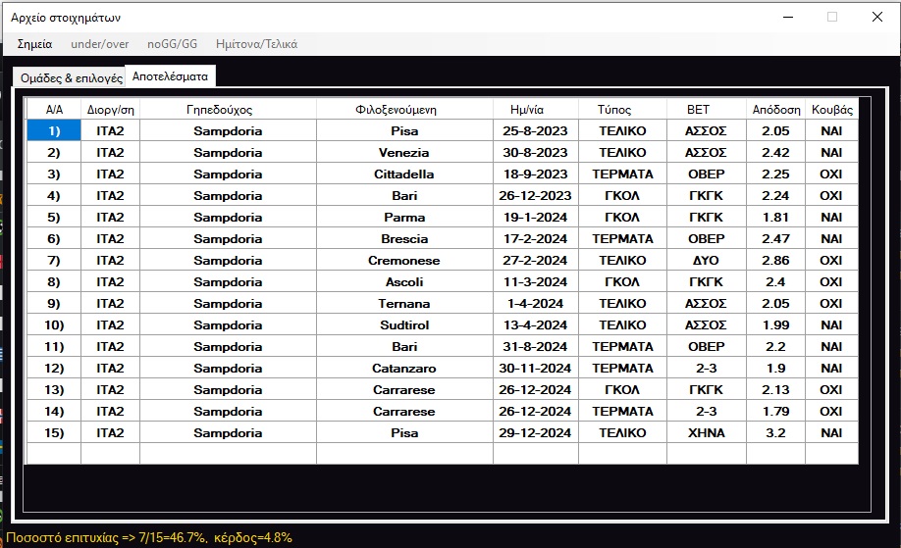
Task: Select row number 1) cell
Action: click(53, 131)
